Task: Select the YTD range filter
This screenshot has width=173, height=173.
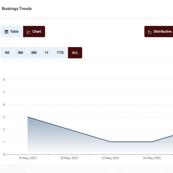Action: (x=60, y=53)
